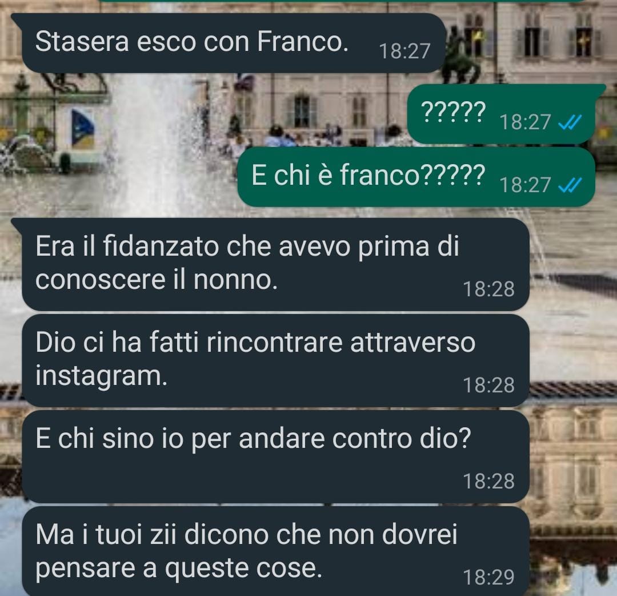Image resolution: width=617 pixels, height=596 pixels.
Task: Click the 18:27 timestamp on "E chi è franco"
Action: 525,185
